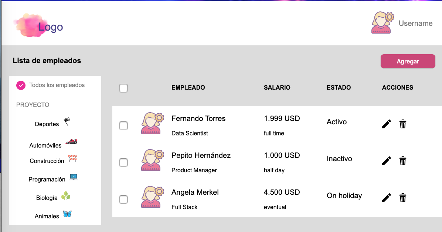442x232 pixels.
Task: Filter by the Deportes project
Action: (x=47, y=124)
